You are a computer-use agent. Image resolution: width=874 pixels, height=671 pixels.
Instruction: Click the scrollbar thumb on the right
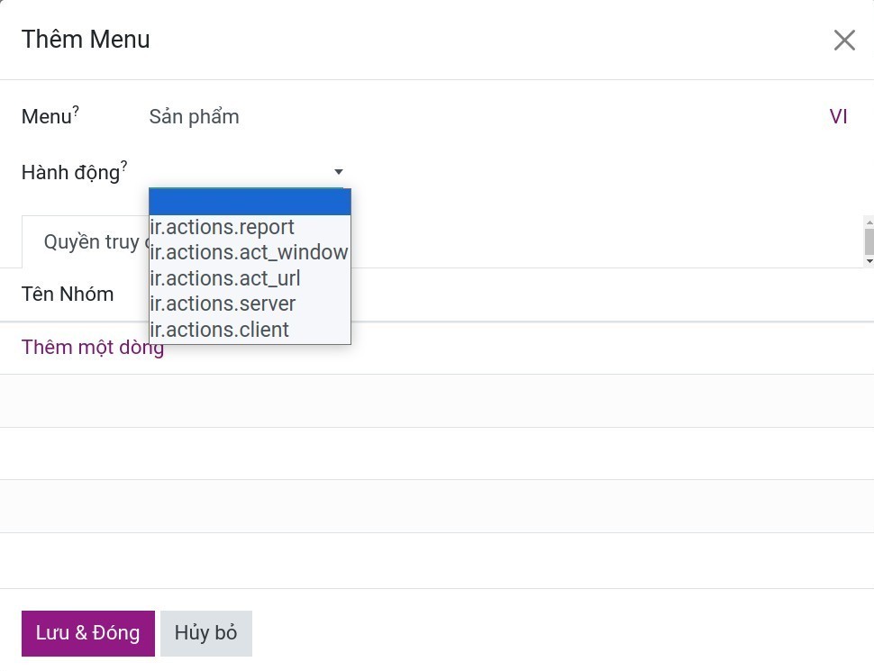869,240
